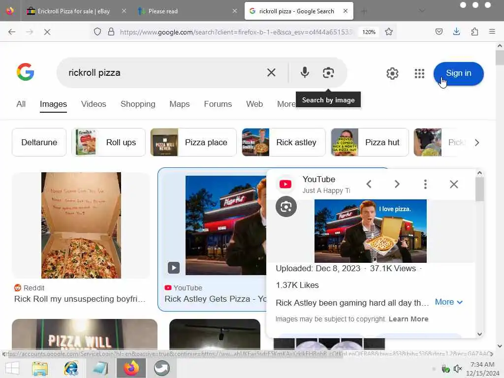Screen dimensions: 504x378
Task: Open the Firefox hamburger application menu
Action: click(492, 31)
